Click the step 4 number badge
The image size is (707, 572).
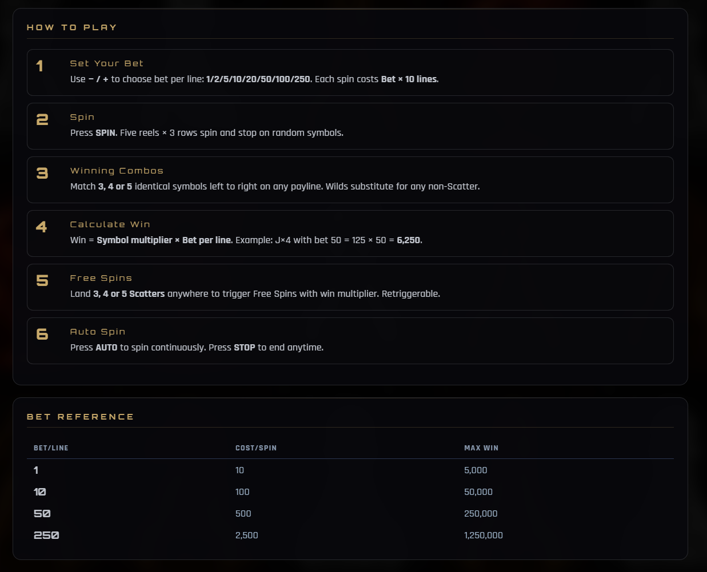click(42, 227)
